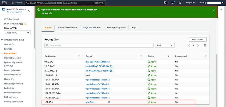Launch CloudShell from the top bar
226x107 pixels.
pyautogui.click(x=165, y=3)
